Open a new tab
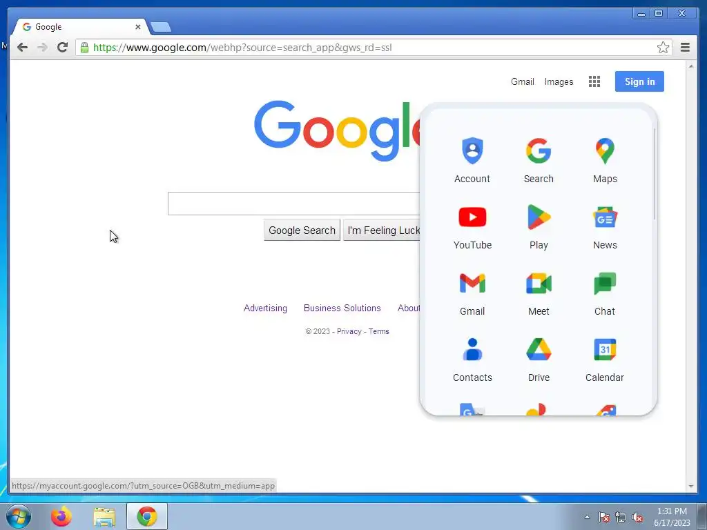Viewport: 707px width, 530px height. tap(160, 27)
